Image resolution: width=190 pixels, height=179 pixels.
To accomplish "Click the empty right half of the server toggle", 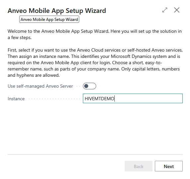I will [93, 86].
